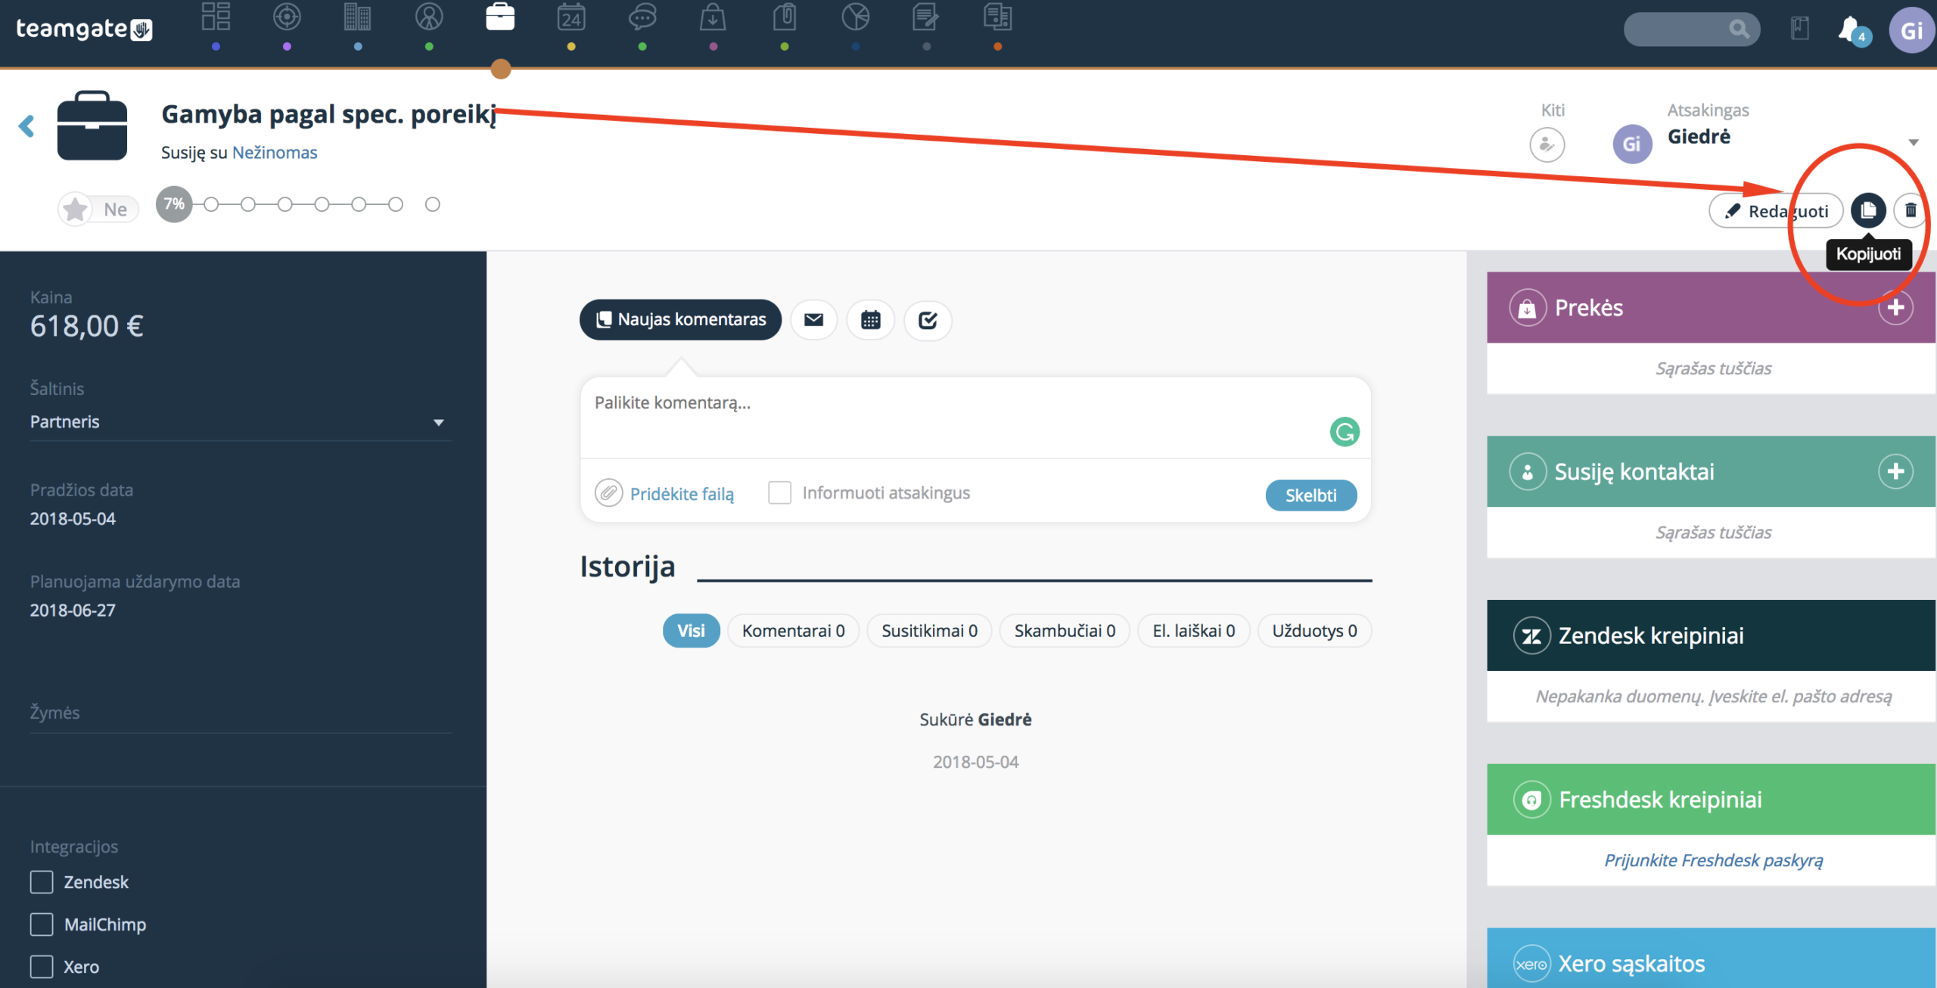Click the 7% pipeline stage indicator

174,204
